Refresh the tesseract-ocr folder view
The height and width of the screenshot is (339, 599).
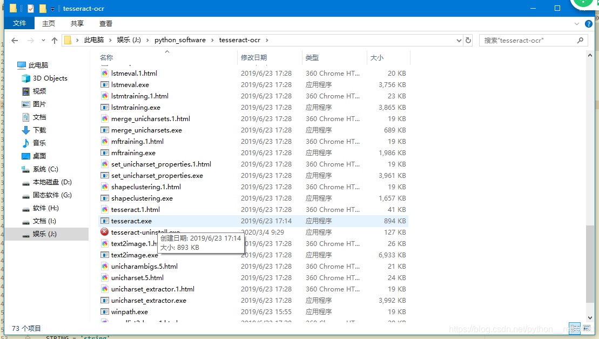point(468,40)
